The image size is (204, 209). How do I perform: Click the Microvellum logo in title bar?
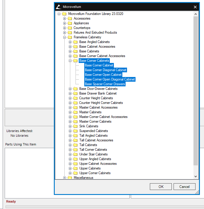coord(59,7)
